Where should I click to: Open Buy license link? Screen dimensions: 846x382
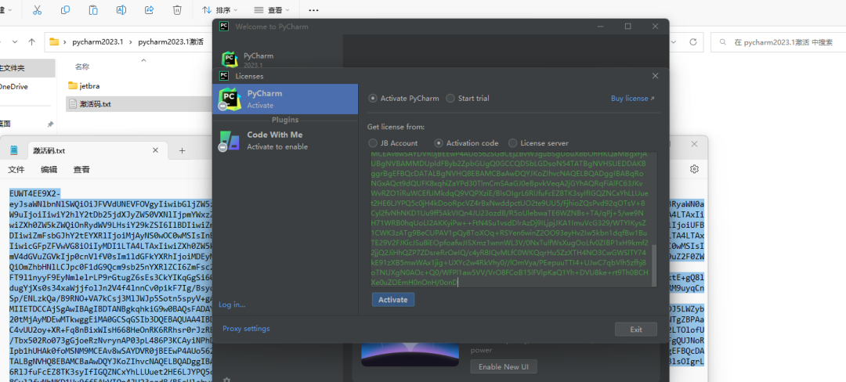point(632,99)
